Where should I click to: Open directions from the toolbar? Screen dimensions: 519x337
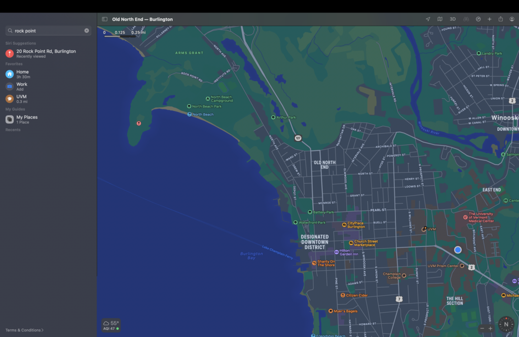coord(478,19)
